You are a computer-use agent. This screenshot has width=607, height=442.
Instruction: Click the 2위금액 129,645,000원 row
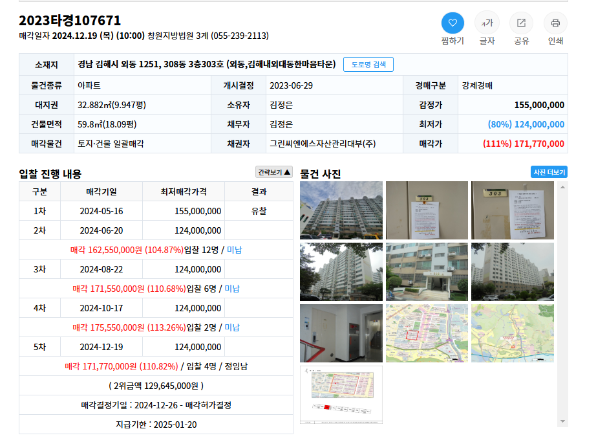pyautogui.click(x=156, y=386)
